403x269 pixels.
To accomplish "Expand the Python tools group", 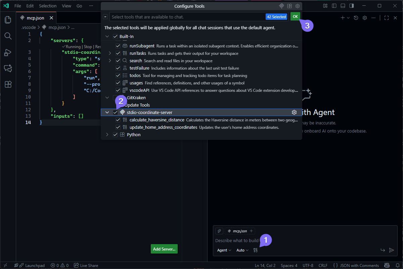I will [107, 134].
